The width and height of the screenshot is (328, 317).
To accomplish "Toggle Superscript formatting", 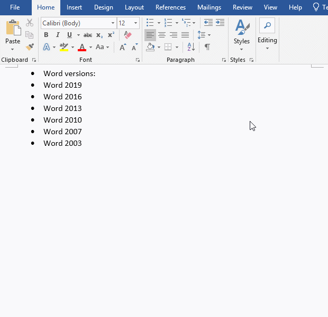I will click(111, 34).
